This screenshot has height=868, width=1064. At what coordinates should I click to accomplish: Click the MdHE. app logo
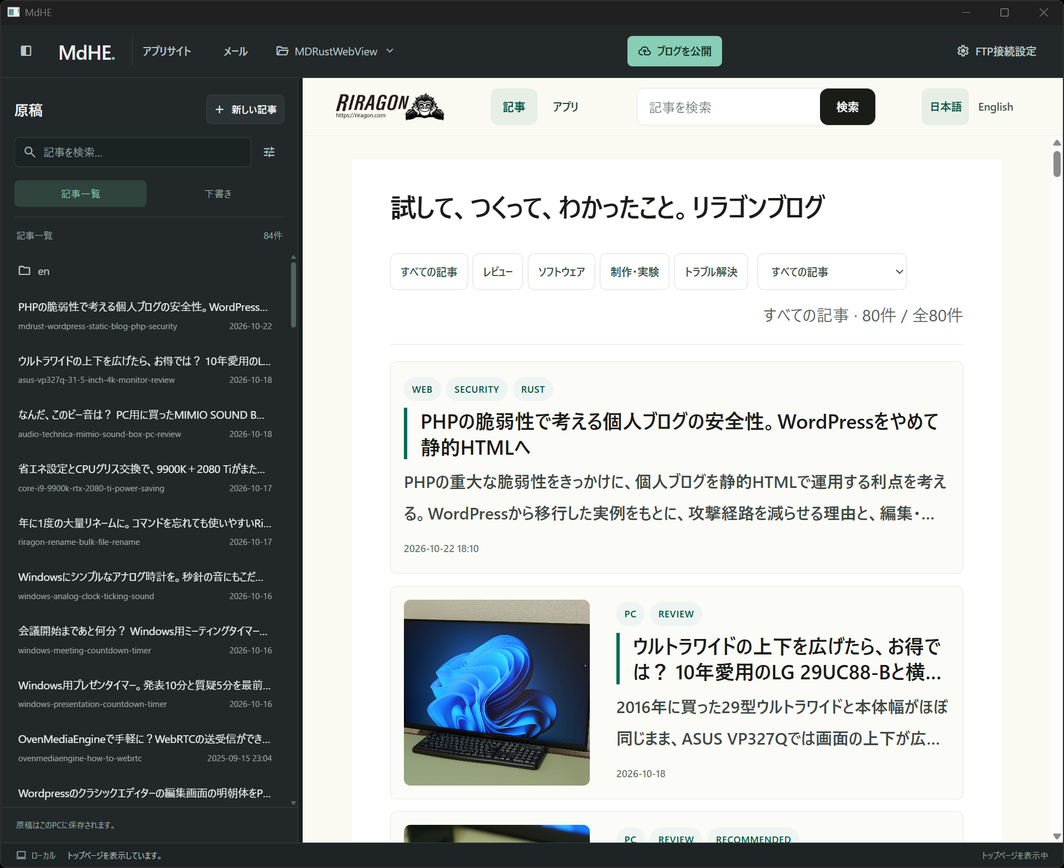[x=87, y=52]
